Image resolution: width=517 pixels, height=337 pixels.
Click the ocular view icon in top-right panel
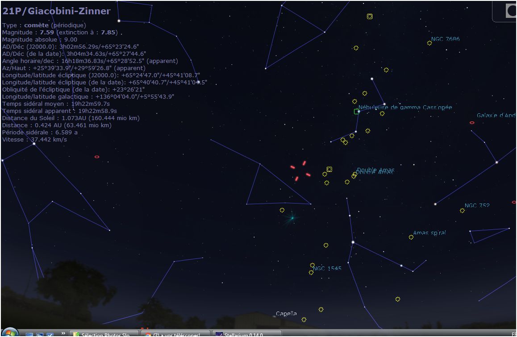510,11
